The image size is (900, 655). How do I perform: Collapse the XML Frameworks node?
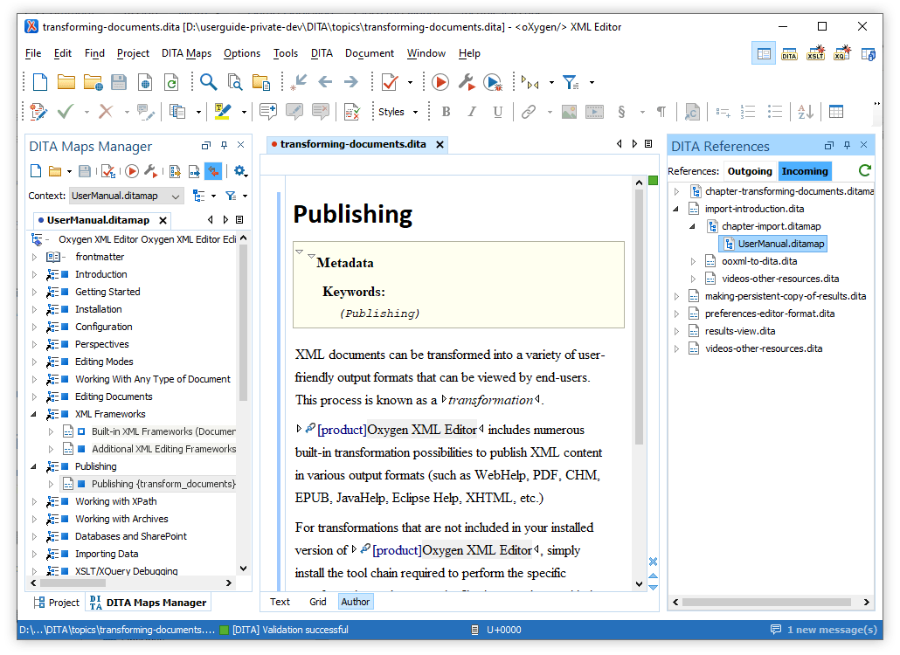tap(34, 414)
